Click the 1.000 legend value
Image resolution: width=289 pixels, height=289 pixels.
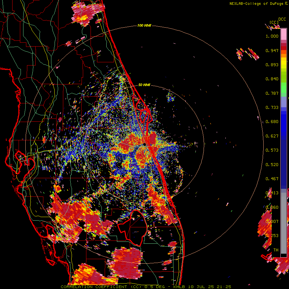point(272,36)
